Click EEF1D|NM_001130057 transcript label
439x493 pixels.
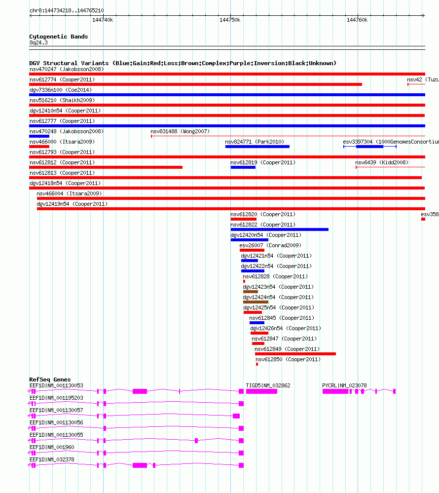56,410
